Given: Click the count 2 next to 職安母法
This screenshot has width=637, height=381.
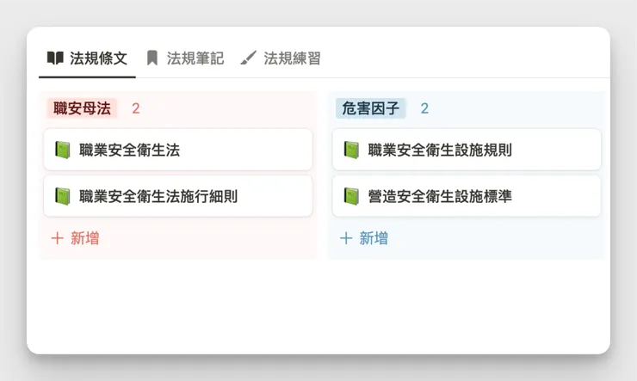Looking at the screenshot, I should [136, 108].
